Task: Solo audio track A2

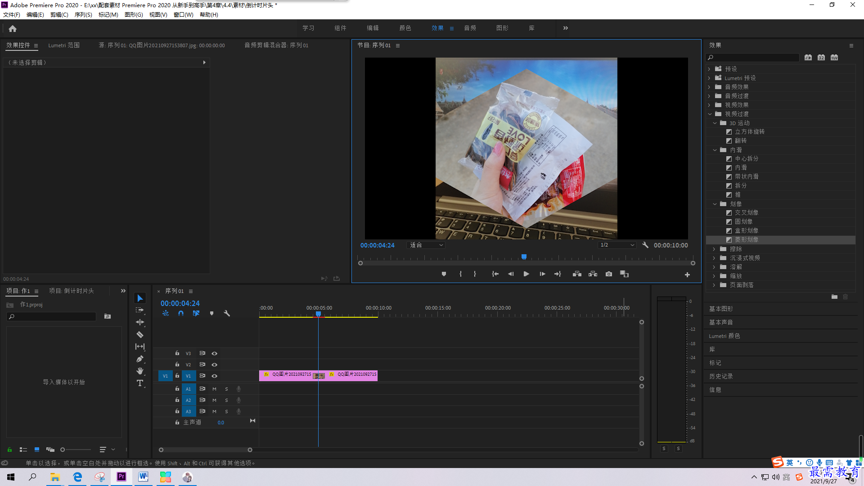Action: tap(226, 400)
